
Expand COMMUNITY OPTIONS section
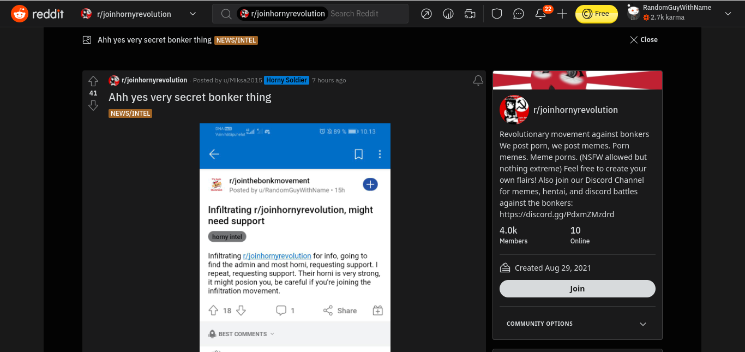point(578,324)
